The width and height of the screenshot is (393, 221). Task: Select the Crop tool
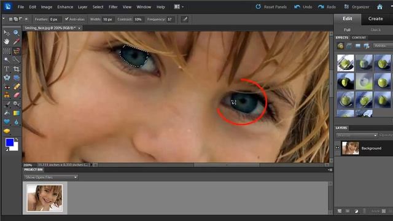click(x=16, y=69)
